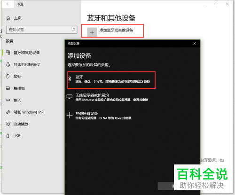Click the printer icon for 打印机和扫描仪
This screenshot has width=235, height=195.
click(8, 64)
